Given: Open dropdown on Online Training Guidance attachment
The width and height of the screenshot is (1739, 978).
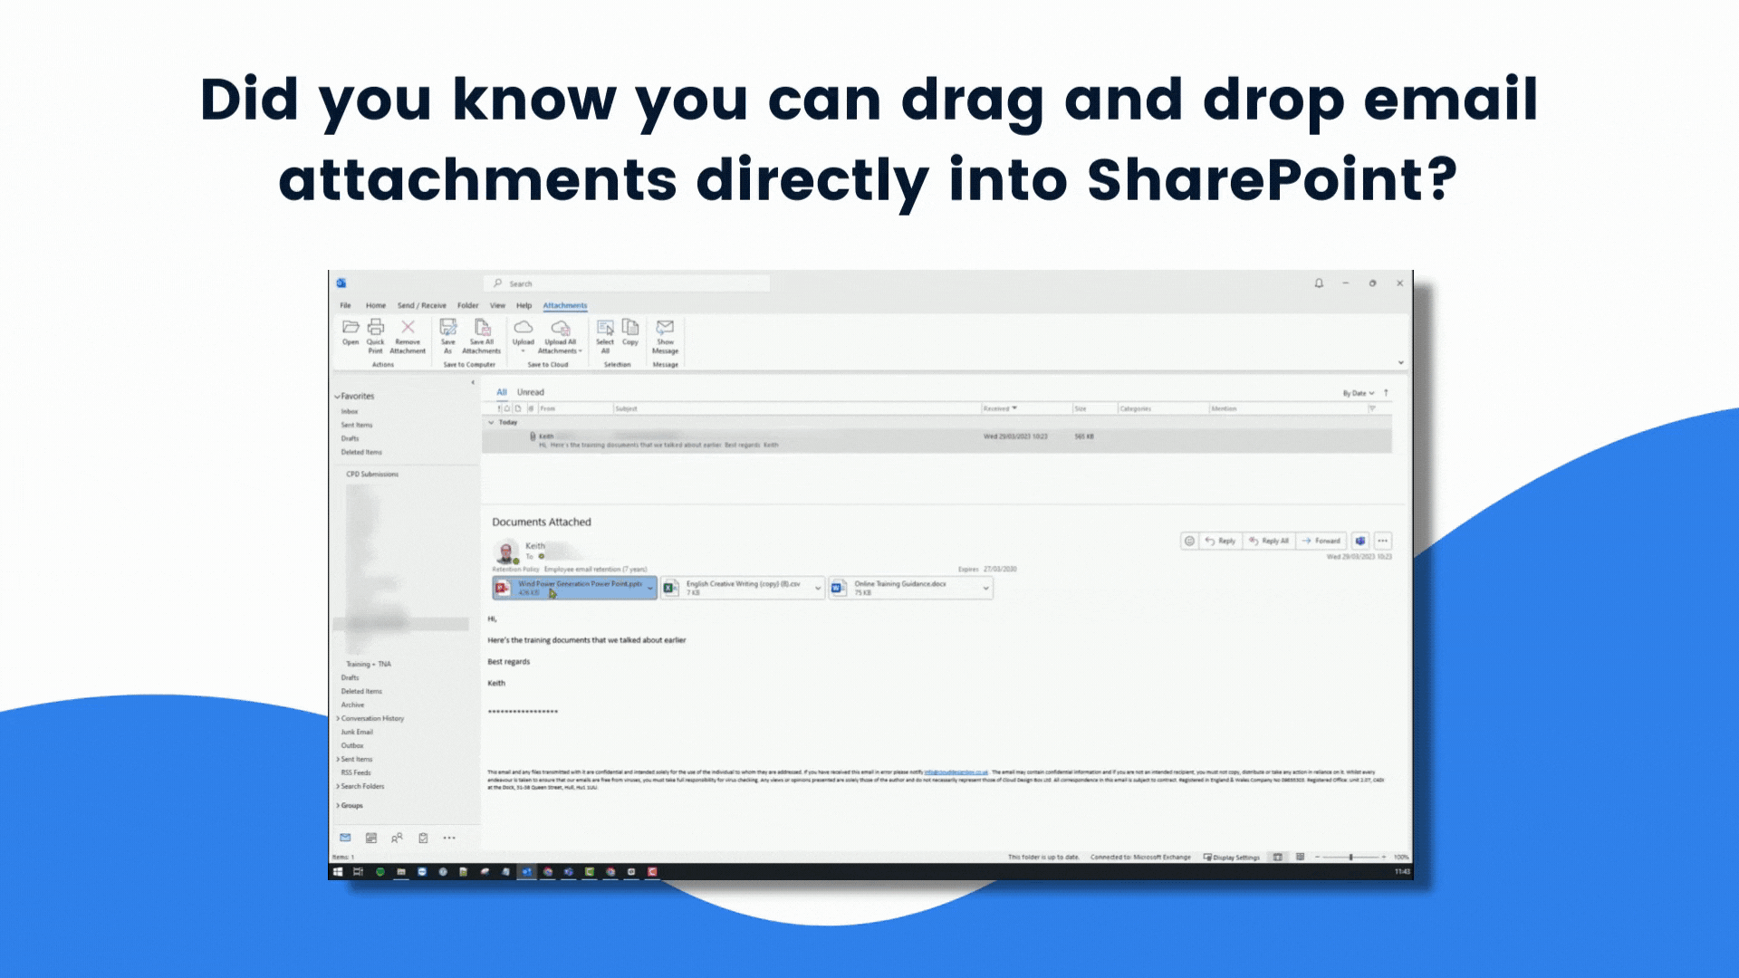Looking at the screenshot, I should tap(986, 588).
